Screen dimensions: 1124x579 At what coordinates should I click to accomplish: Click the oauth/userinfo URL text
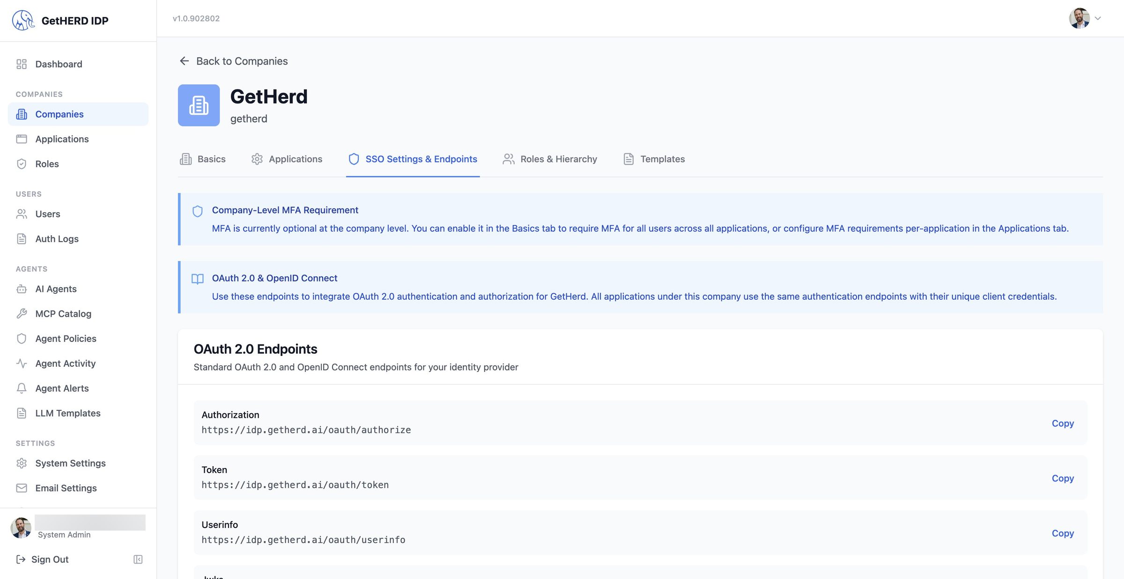click(303, 540)
